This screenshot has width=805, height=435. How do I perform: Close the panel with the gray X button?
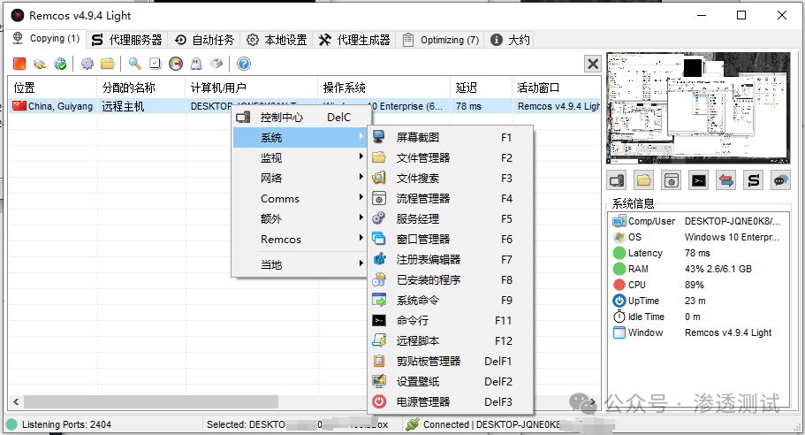(593, 64)
